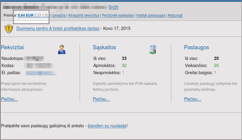Open Valdyti paslaugas navigation link
Image resolution: width=242 pixels, height=140 pixels.
tap(150, 15)
